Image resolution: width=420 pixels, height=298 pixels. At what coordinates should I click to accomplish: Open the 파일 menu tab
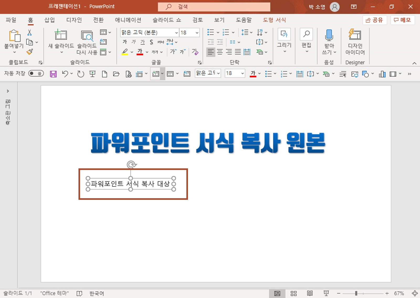(11, 20)
